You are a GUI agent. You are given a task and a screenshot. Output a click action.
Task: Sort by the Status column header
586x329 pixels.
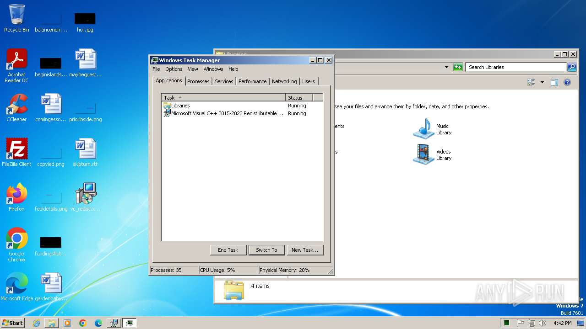(x=299, y=97)
